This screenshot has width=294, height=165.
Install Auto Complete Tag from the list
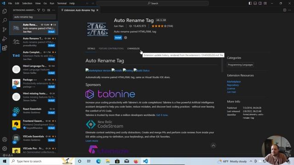[x=51, y=59]
